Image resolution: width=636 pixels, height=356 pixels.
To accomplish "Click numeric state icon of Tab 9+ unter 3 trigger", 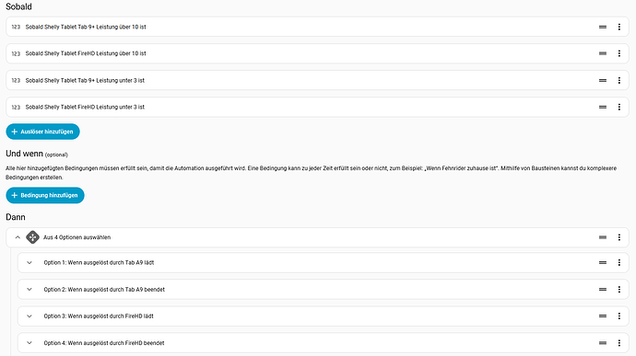I will 16,80.
